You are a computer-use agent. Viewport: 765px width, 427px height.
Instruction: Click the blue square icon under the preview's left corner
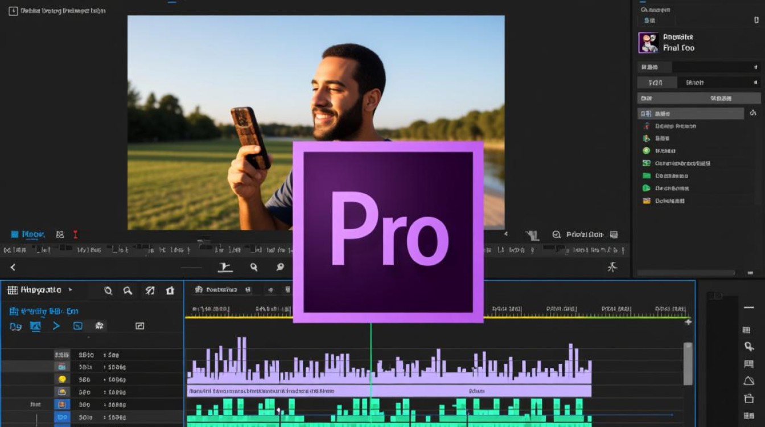tap(15, 234)
